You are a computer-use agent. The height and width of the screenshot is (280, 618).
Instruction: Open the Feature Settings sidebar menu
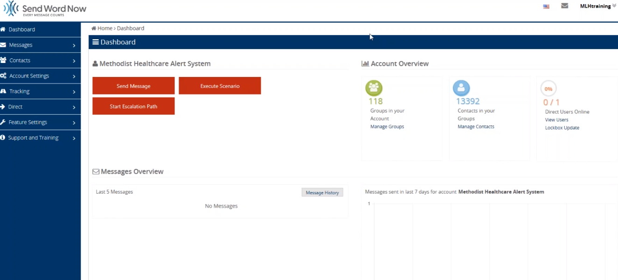coord(40,122)
